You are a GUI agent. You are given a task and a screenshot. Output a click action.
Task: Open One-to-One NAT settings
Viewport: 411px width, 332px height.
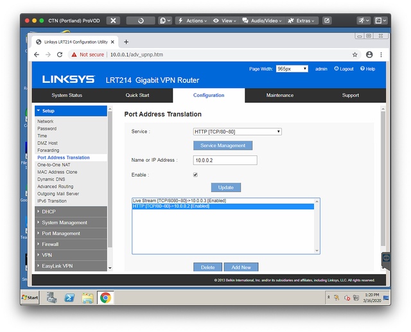pos(54,165)
